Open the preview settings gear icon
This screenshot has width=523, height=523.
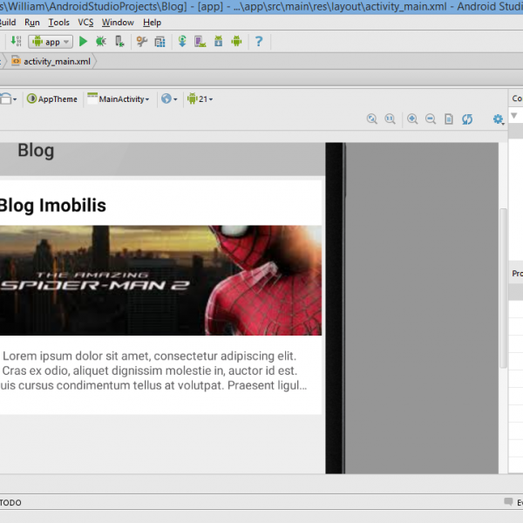click(x=499, y=119)
